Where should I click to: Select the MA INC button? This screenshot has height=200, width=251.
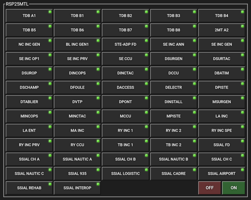point(77,131)
